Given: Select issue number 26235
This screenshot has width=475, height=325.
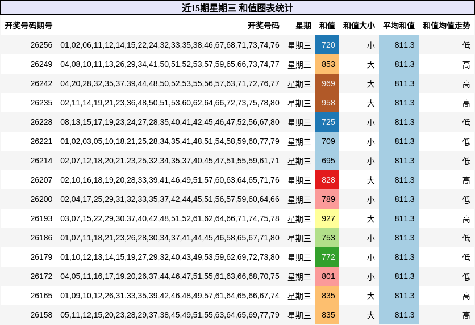Looking at the screenshot, I should 41,103.
